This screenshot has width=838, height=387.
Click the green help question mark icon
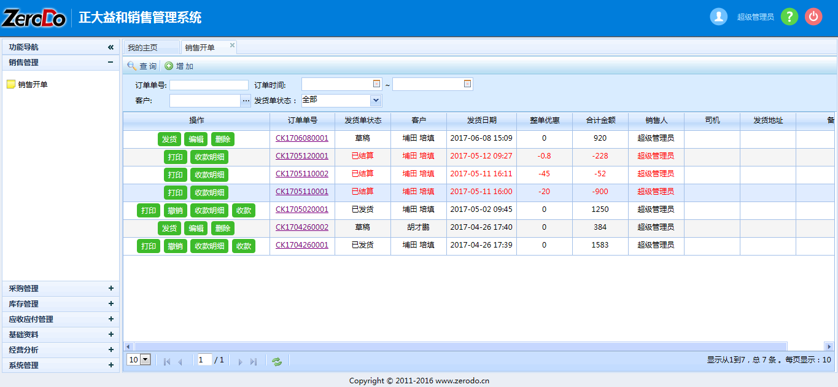pyautogui.click(x=789, y=17)
